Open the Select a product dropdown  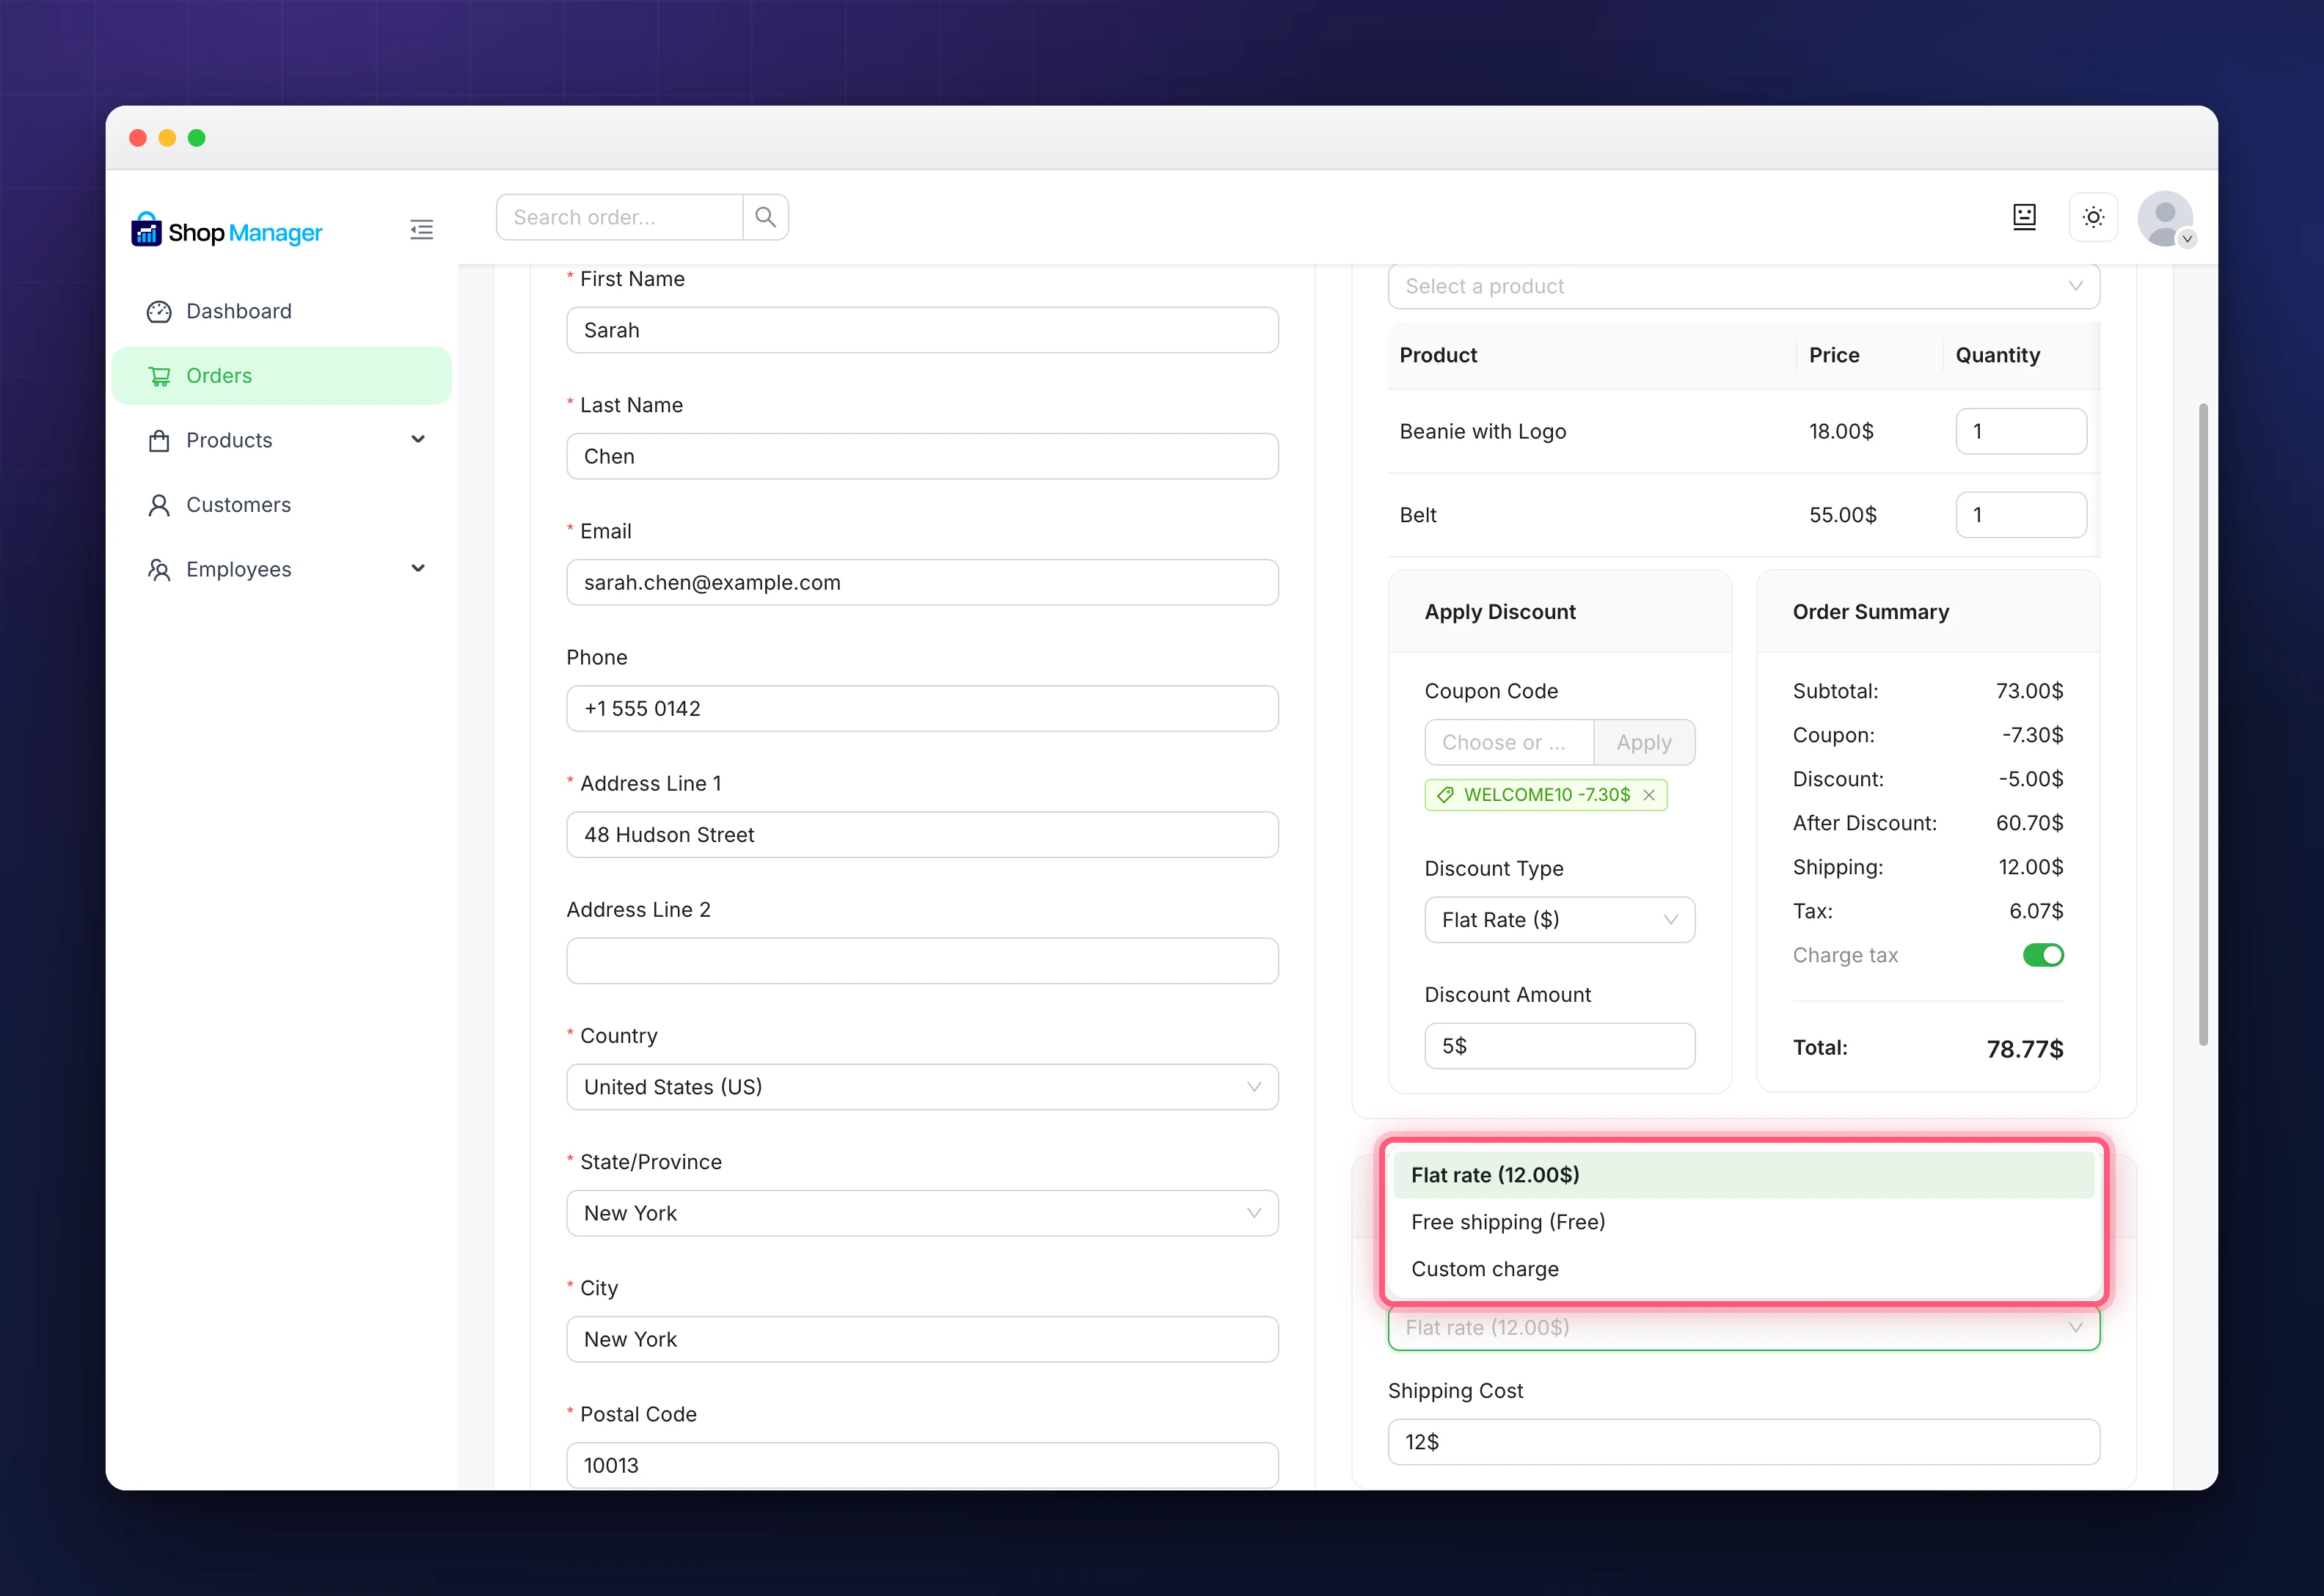click(1743, 286)
